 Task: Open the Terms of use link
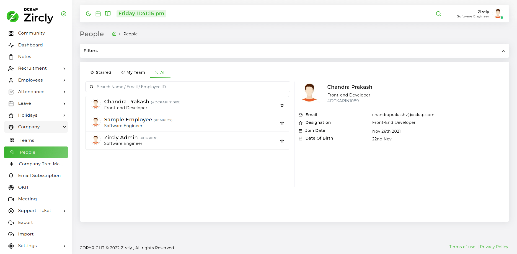click(462, 247)
